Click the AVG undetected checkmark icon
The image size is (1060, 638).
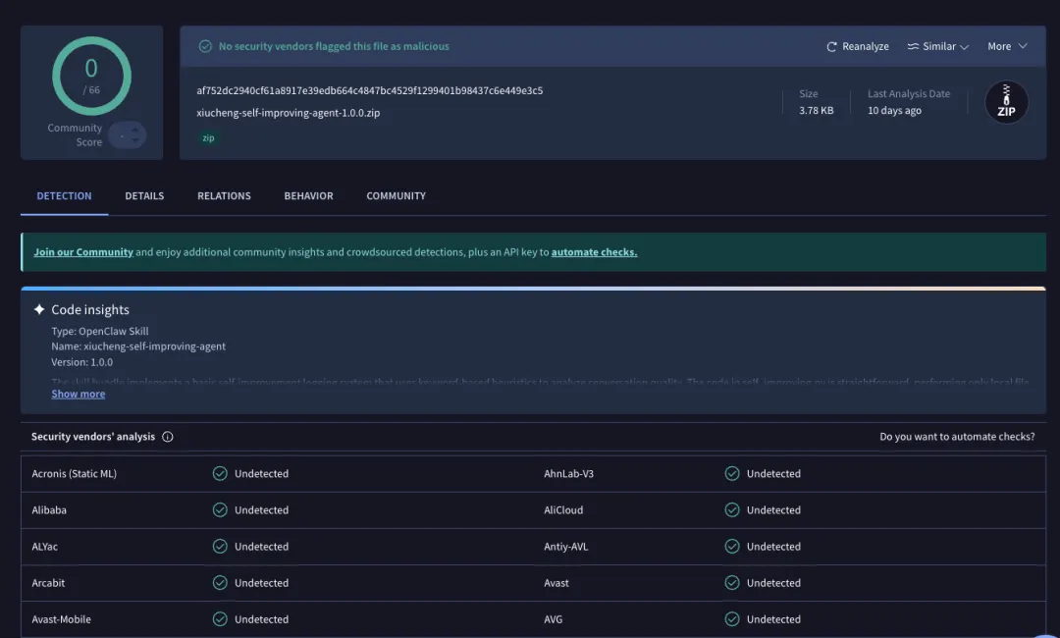[x=732, y=619]
